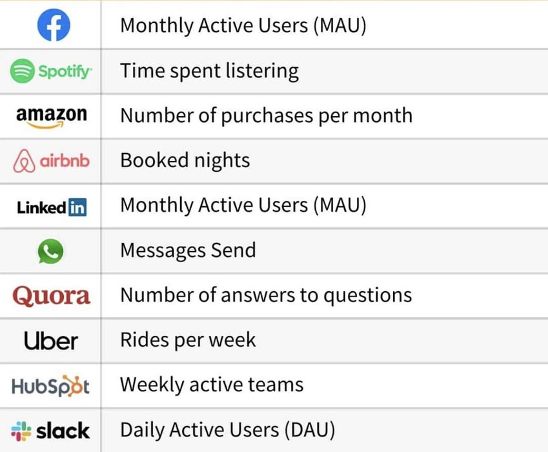Select the "Booked nights" metric
The width and height of the screenshot is (548, 452).
(185, 161)
